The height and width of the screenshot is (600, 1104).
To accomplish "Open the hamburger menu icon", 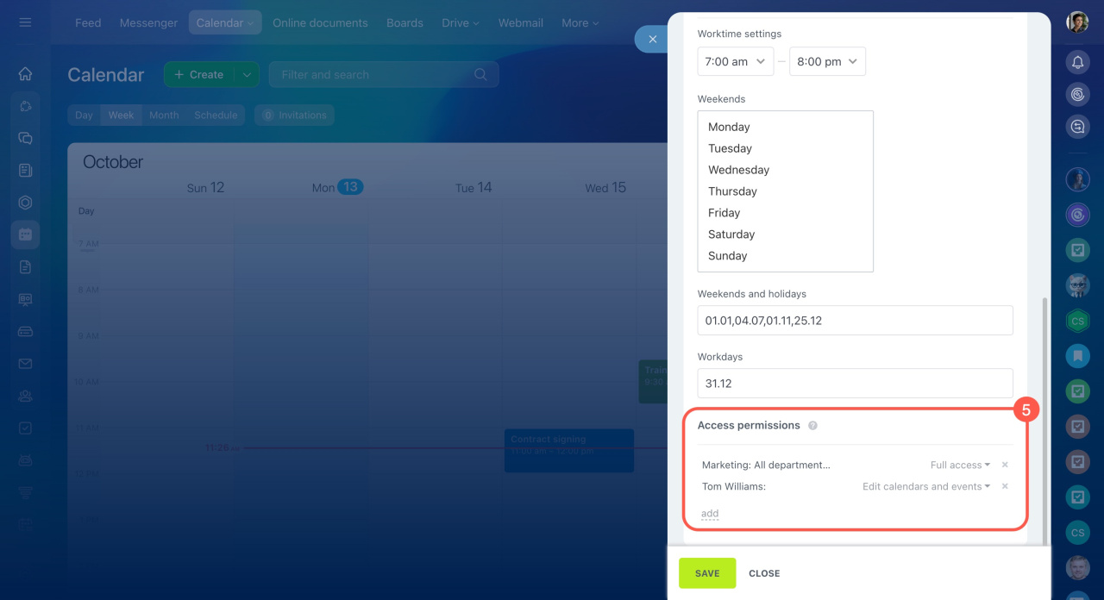I will (25, 22).
